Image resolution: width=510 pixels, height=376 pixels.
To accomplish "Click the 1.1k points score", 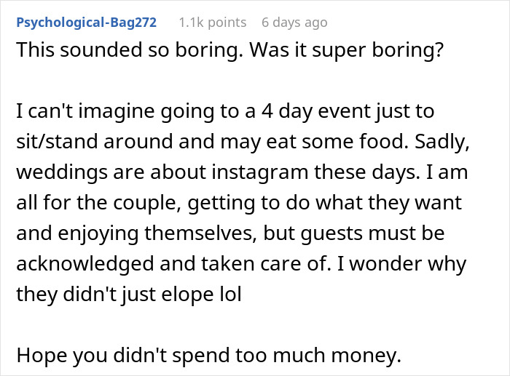I will point(213,23).
